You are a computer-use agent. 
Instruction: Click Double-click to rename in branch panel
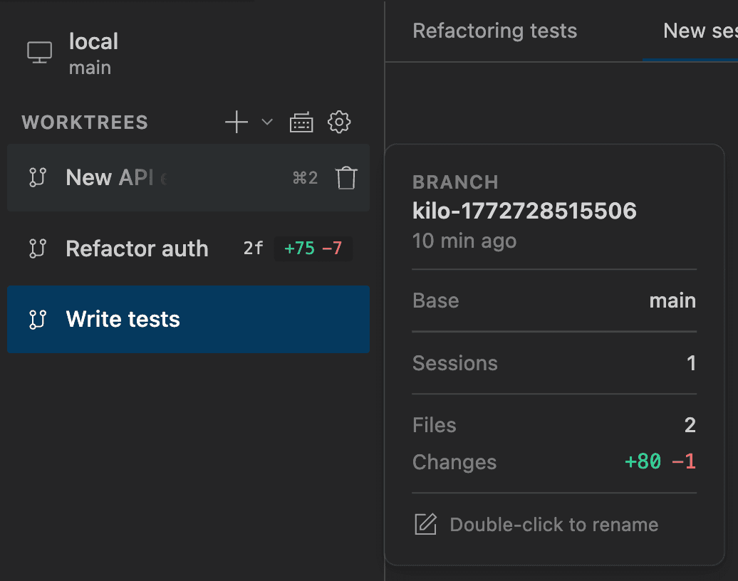click(553, 524)
